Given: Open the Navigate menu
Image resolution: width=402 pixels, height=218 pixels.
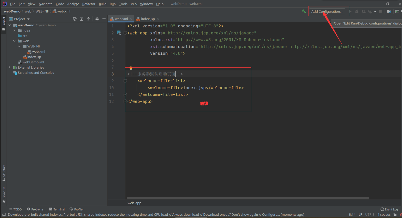Looking at the screenshot, I should point(46,4).
